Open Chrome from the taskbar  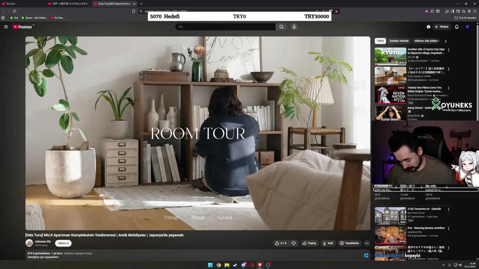point(219,265)
